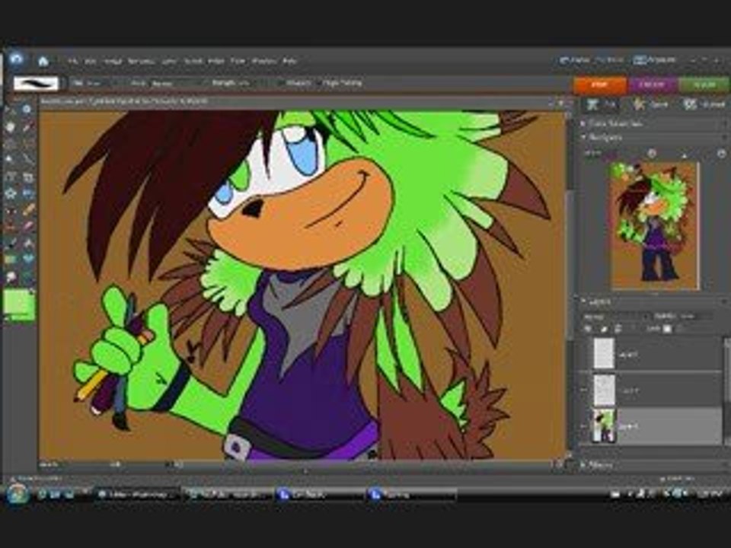This screenshot has width=731, height=548.
Task: Toggle the All Layers checkbox
Action: 281,83
